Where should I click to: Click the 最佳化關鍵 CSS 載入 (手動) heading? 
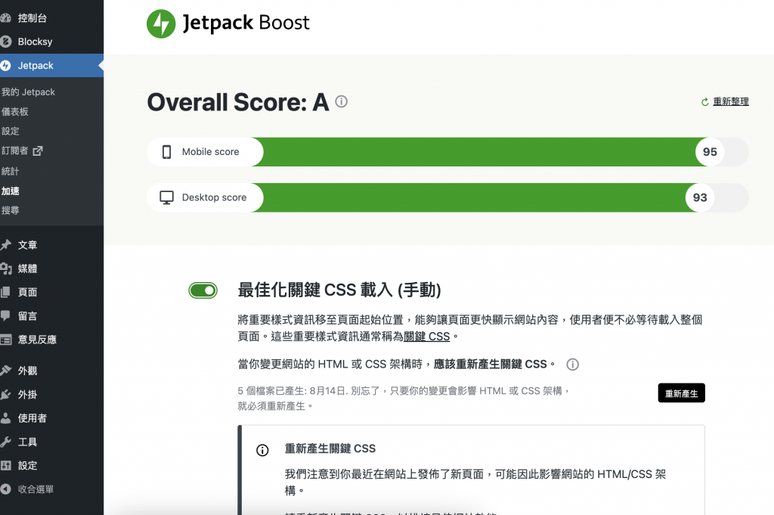tap(339, 290)
